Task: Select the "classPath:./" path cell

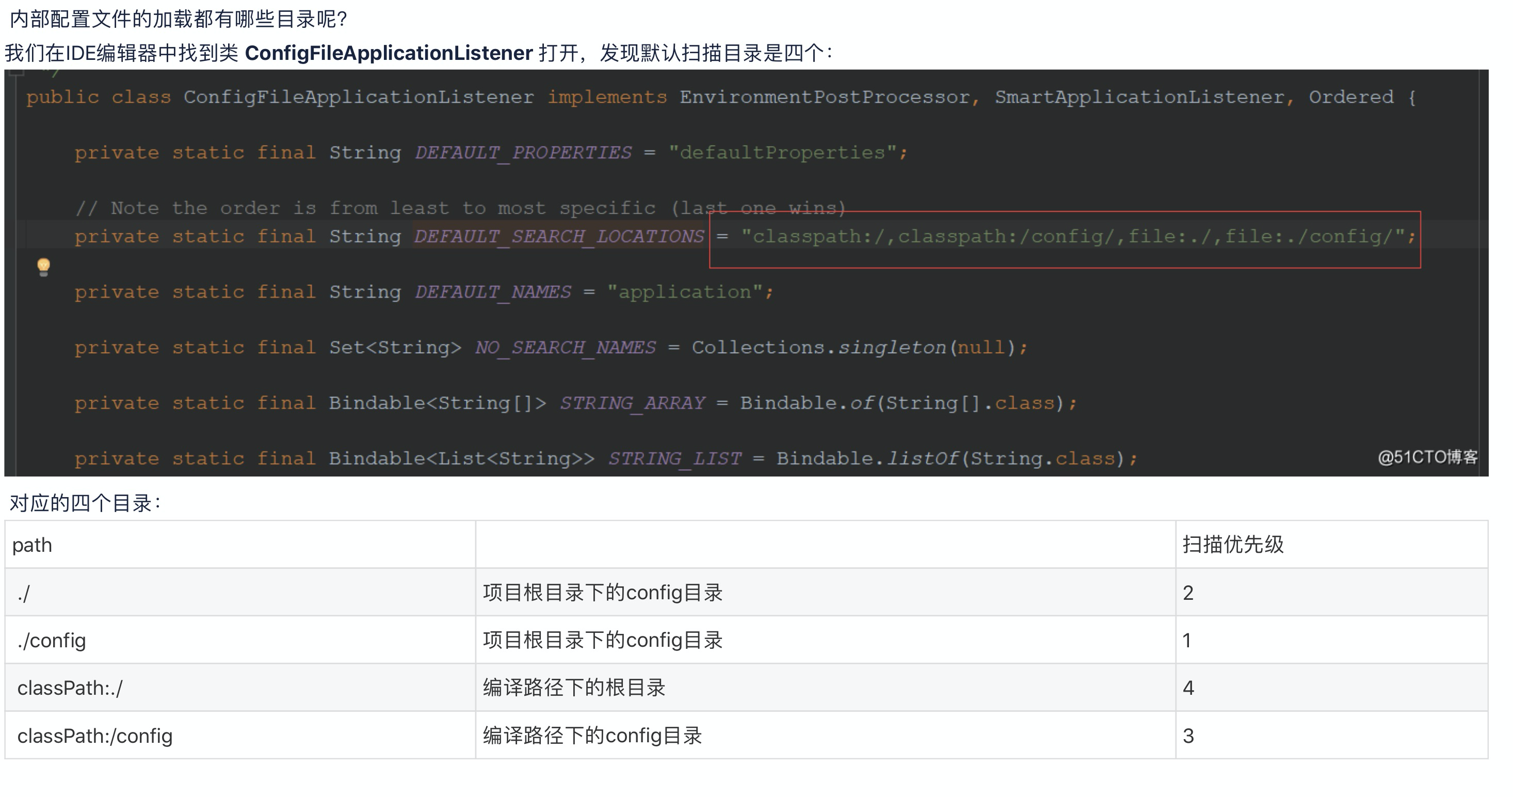Action: 70,688
